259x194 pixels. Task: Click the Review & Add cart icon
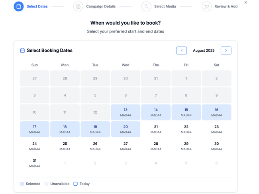[x=206, y=6]
